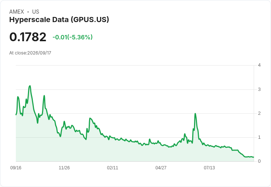Click the sharp spike reaching 2 before 07/13

(195, 114)
